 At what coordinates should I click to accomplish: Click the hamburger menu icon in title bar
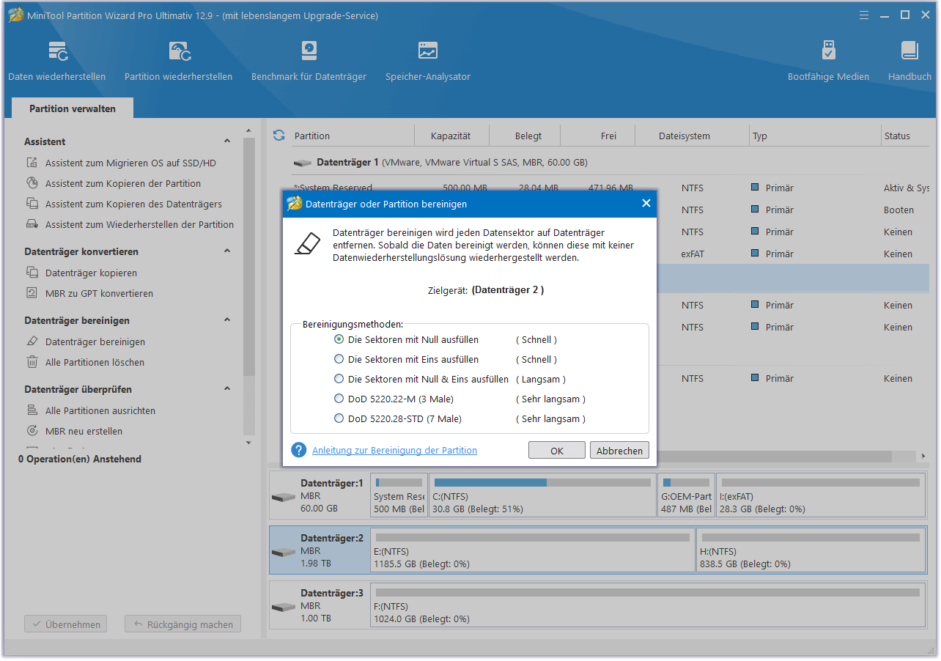(866, 15)
